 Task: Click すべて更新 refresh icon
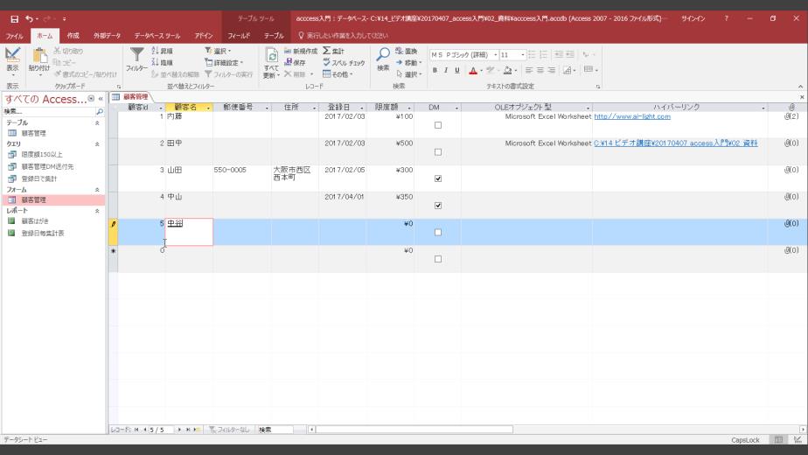point(272,56)
